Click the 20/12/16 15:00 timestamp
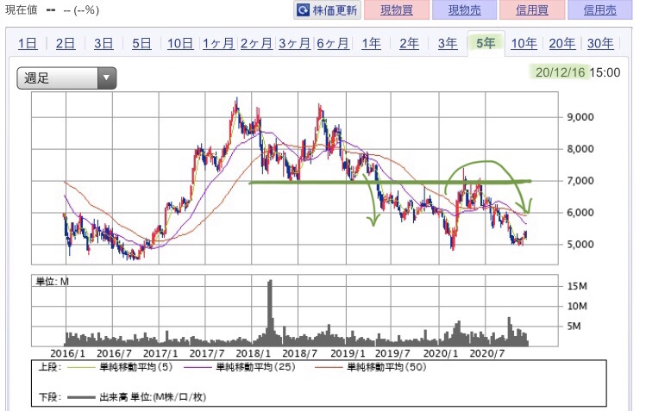This screenshot has height=411, width=646. tap(578, 72)
